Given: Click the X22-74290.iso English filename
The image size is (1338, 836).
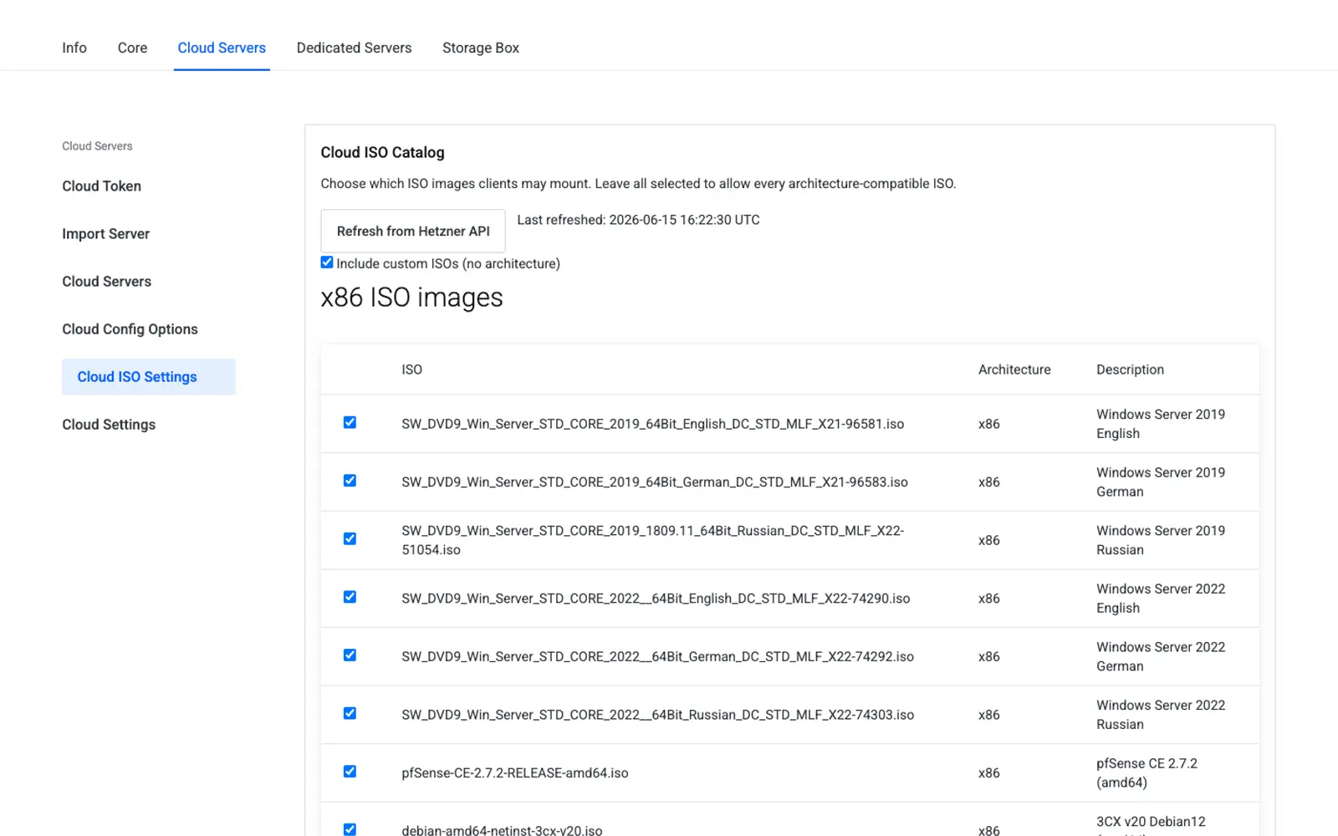Looking at the screenshot, I should [656, 599].
